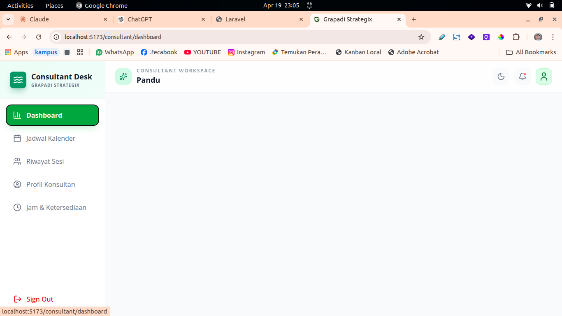The height and width of the screenshot is (316, 562).
Task: Open the Chrome extensions puzzle icon
Action: coord(516,37)
